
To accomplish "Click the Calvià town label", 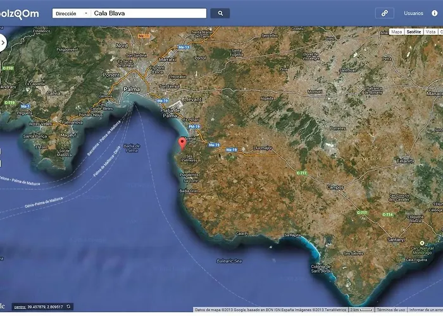I will click(x=53, y=93).
